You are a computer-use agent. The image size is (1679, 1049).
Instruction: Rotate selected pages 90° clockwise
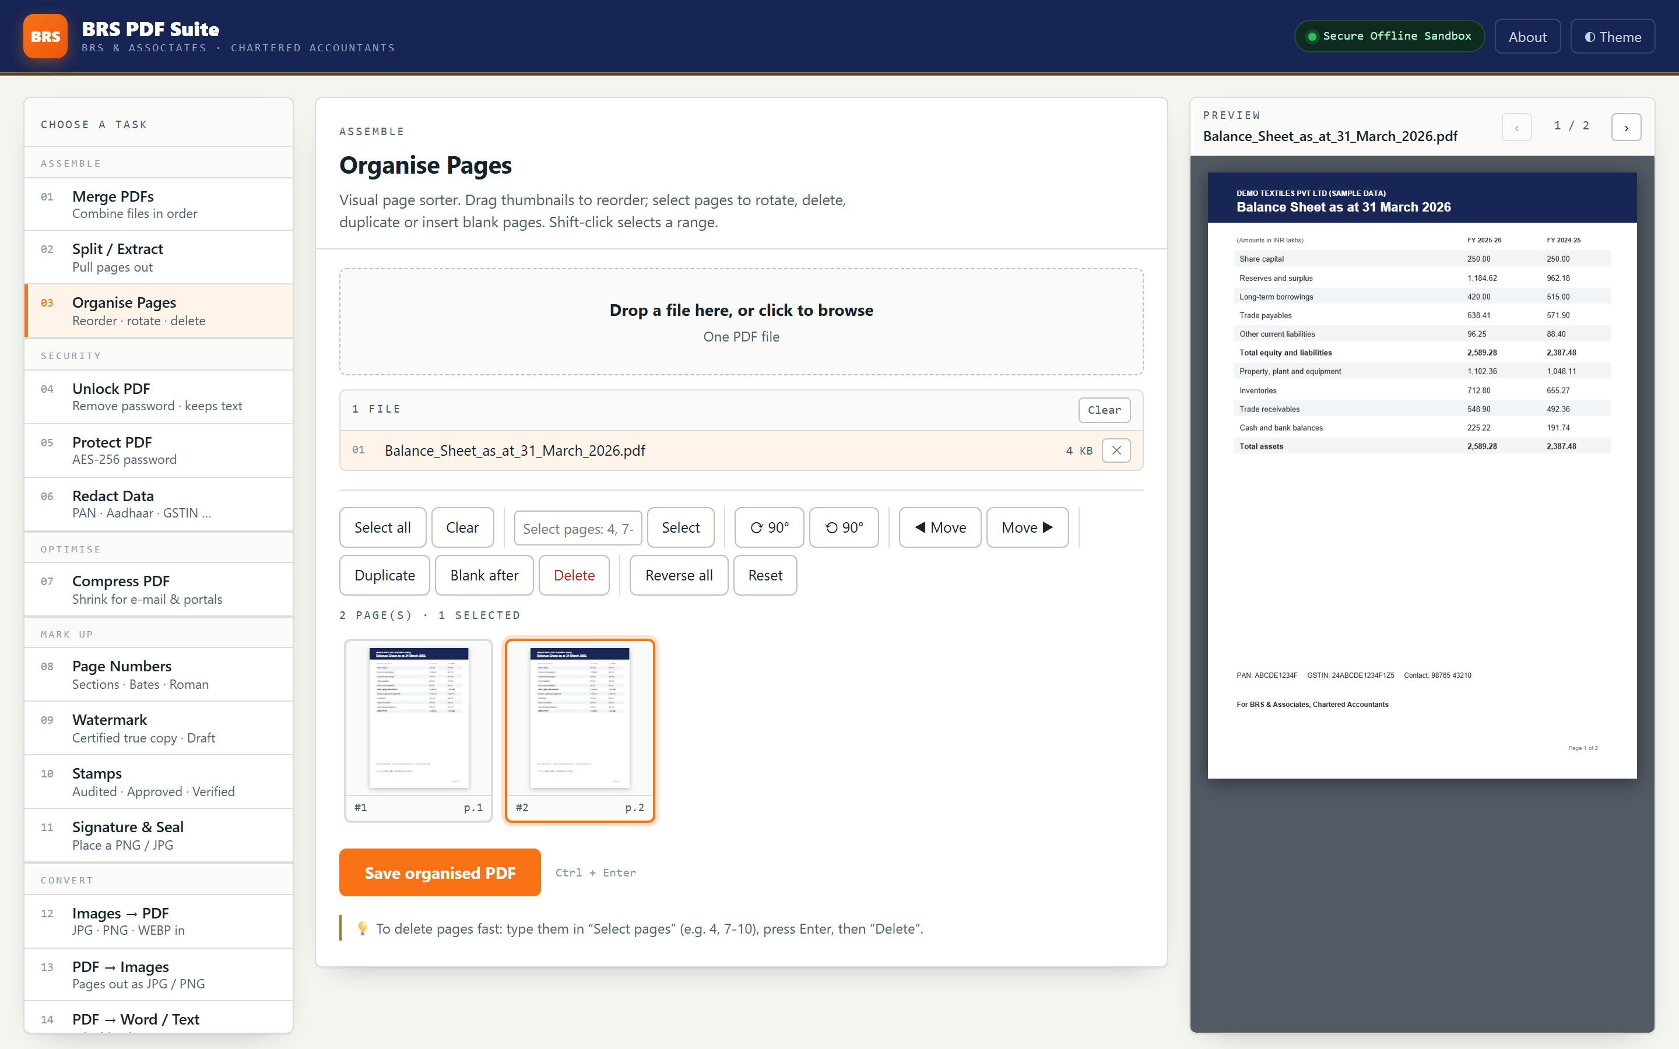click(x=770, y=527)
